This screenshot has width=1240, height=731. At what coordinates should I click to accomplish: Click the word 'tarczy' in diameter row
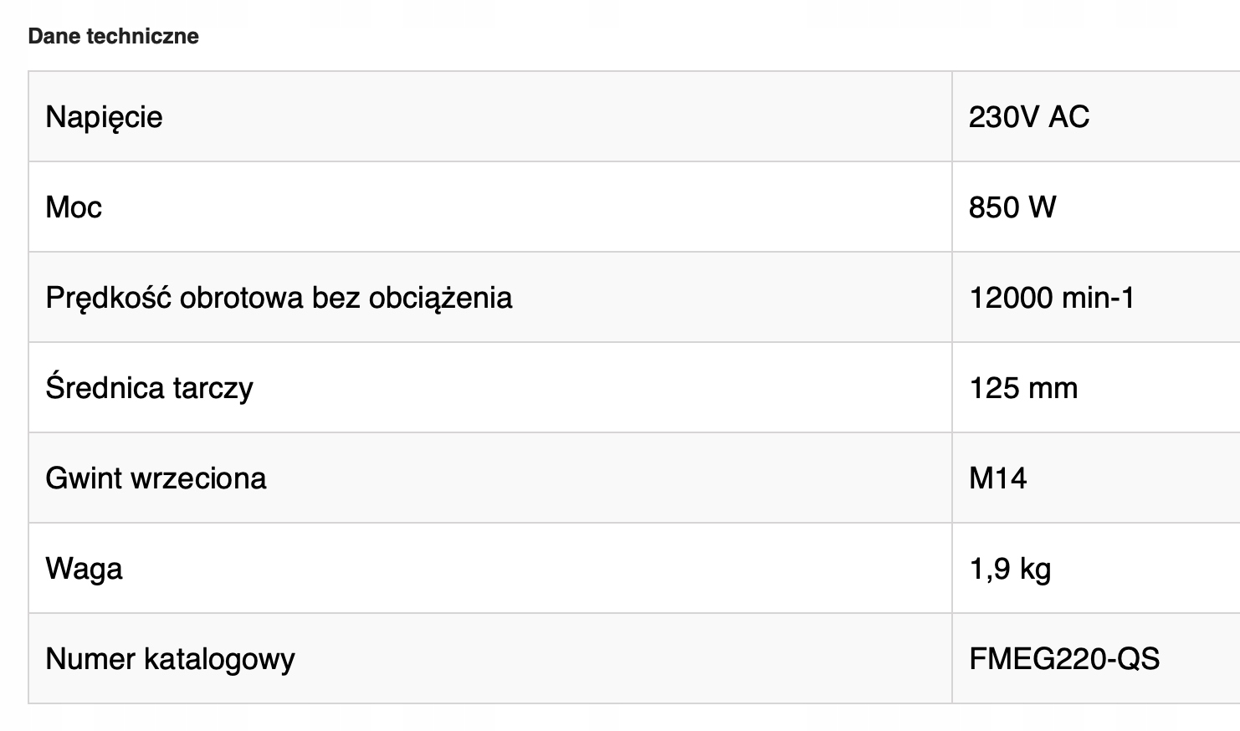(213, 387)
